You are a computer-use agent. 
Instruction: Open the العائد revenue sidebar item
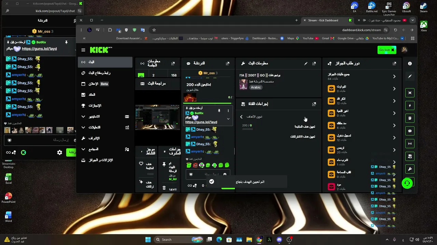click(x=105, y=95)
